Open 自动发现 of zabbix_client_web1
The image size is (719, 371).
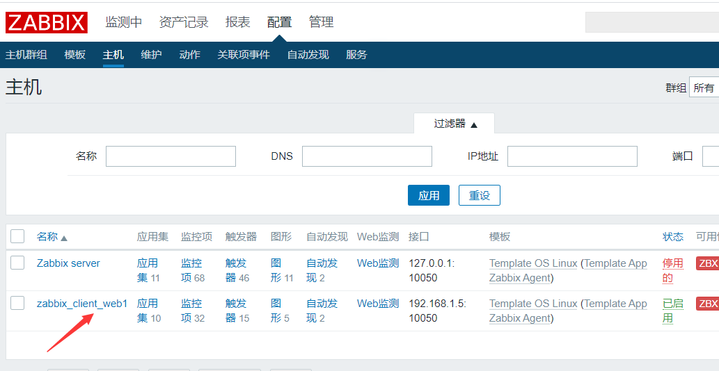[x=322, y=311]
